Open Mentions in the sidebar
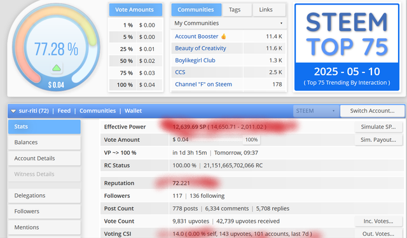Viewport: 407px width, 238px height. coord(45,227)
